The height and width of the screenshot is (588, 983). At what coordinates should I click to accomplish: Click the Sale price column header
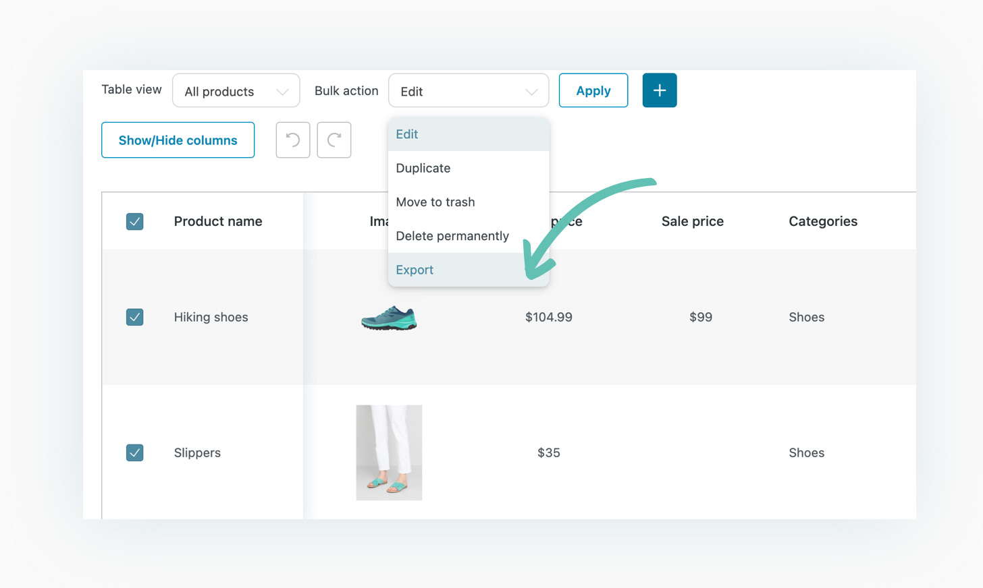pos(693,221)
